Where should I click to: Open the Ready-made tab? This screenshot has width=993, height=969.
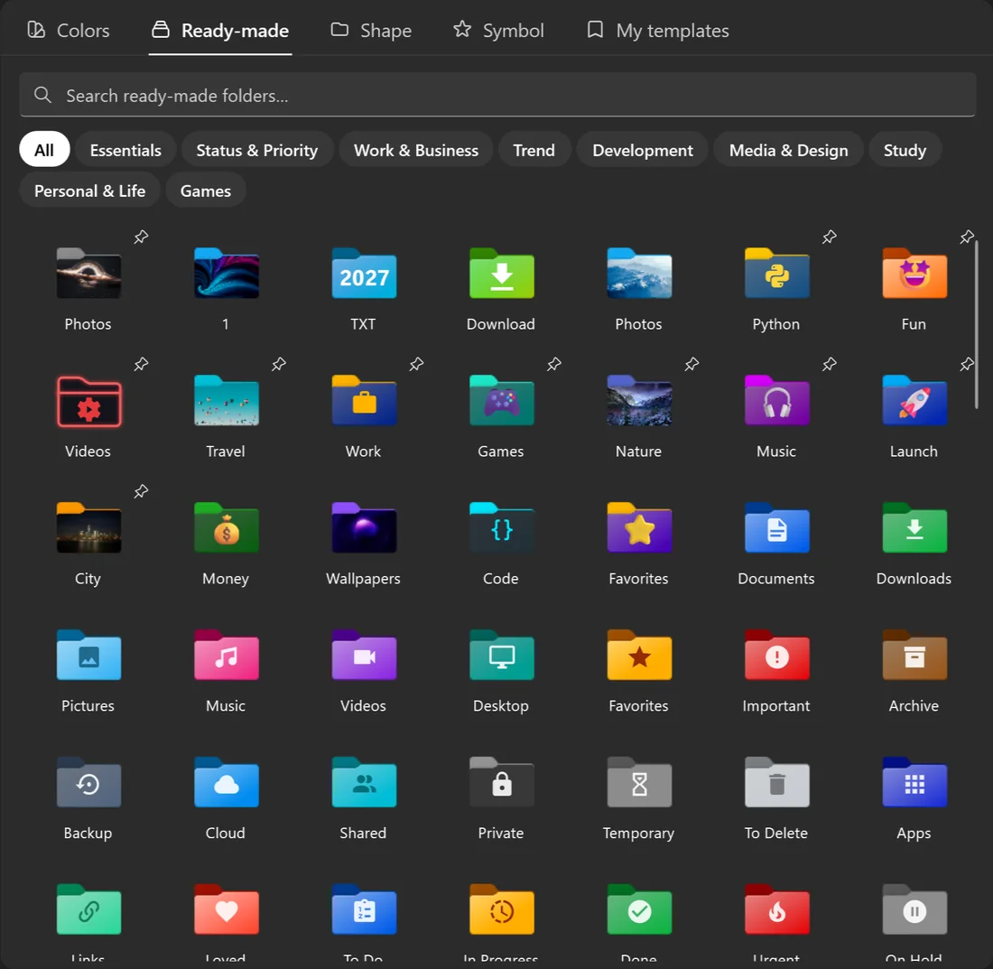[x=220, y=31]
